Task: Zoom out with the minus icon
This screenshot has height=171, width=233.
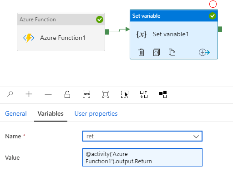Action: (x=48, y=95)
